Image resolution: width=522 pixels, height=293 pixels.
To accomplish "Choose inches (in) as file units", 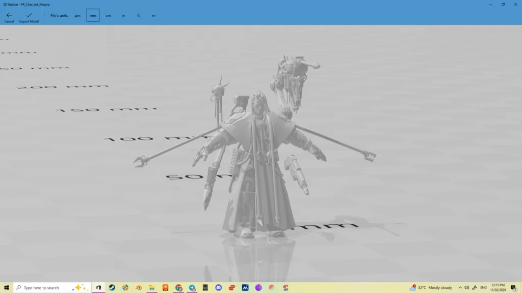I will coord(123,16).
